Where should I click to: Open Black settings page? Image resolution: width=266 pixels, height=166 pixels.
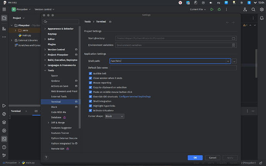click(54, 107)
